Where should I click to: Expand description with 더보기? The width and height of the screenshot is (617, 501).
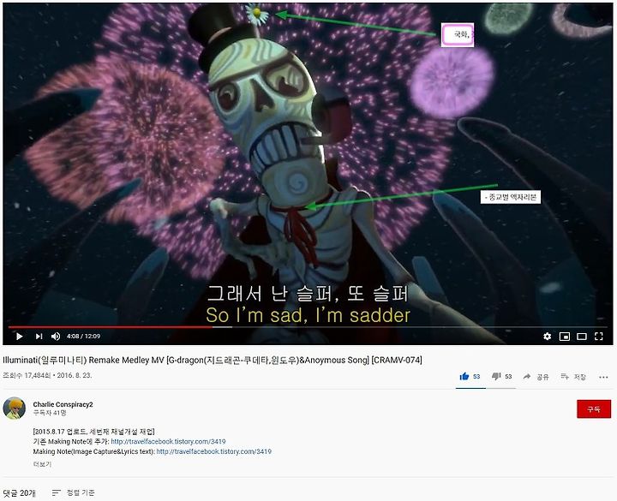coord(42,464)
